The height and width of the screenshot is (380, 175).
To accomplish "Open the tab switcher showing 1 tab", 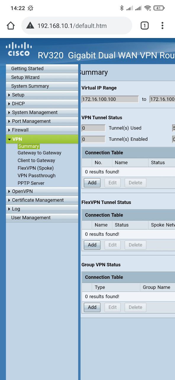I will [144, 26].
